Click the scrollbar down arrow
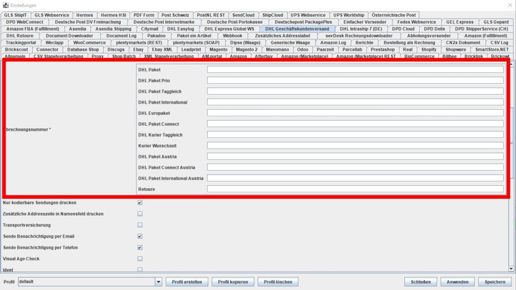Screen dimensions: 516x290 point(511,269)
